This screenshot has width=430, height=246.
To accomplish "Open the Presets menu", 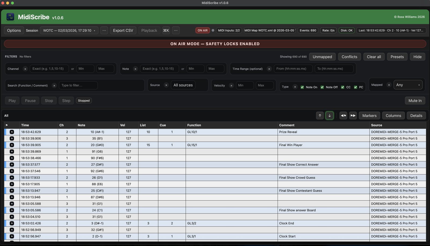I will pyautogui.click(x=397, y=57).
